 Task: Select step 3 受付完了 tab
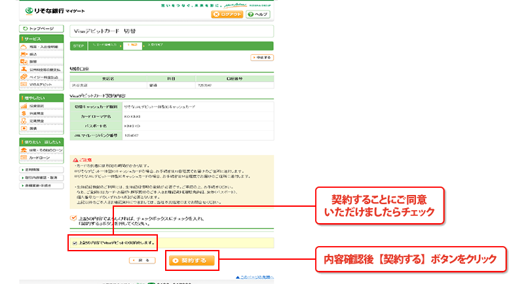155,44
